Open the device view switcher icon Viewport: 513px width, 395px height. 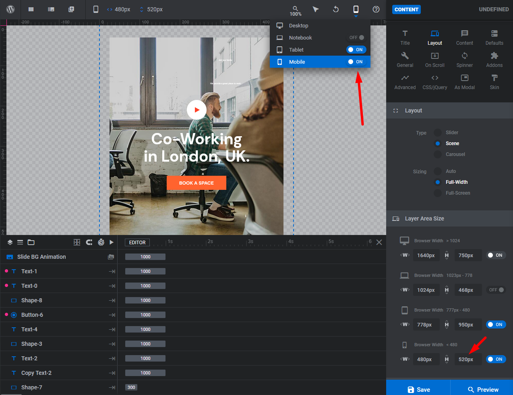pos(356,9)
